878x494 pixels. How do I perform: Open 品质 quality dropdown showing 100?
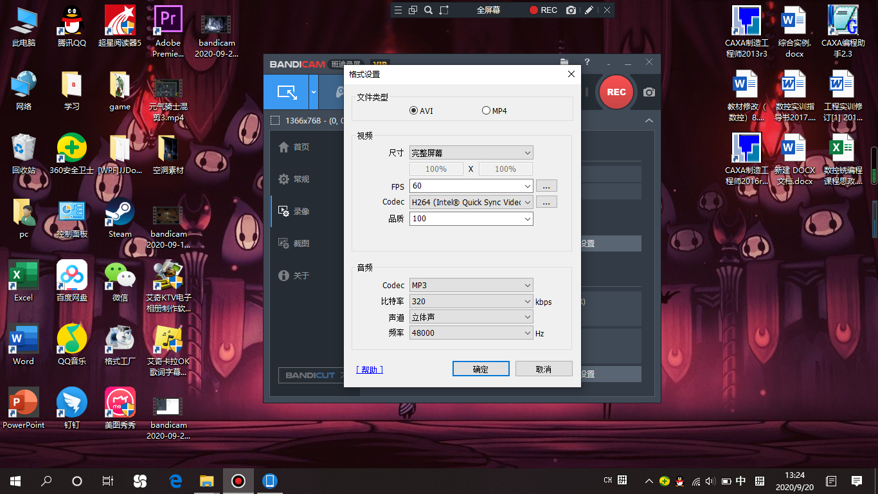click(471, 219)
